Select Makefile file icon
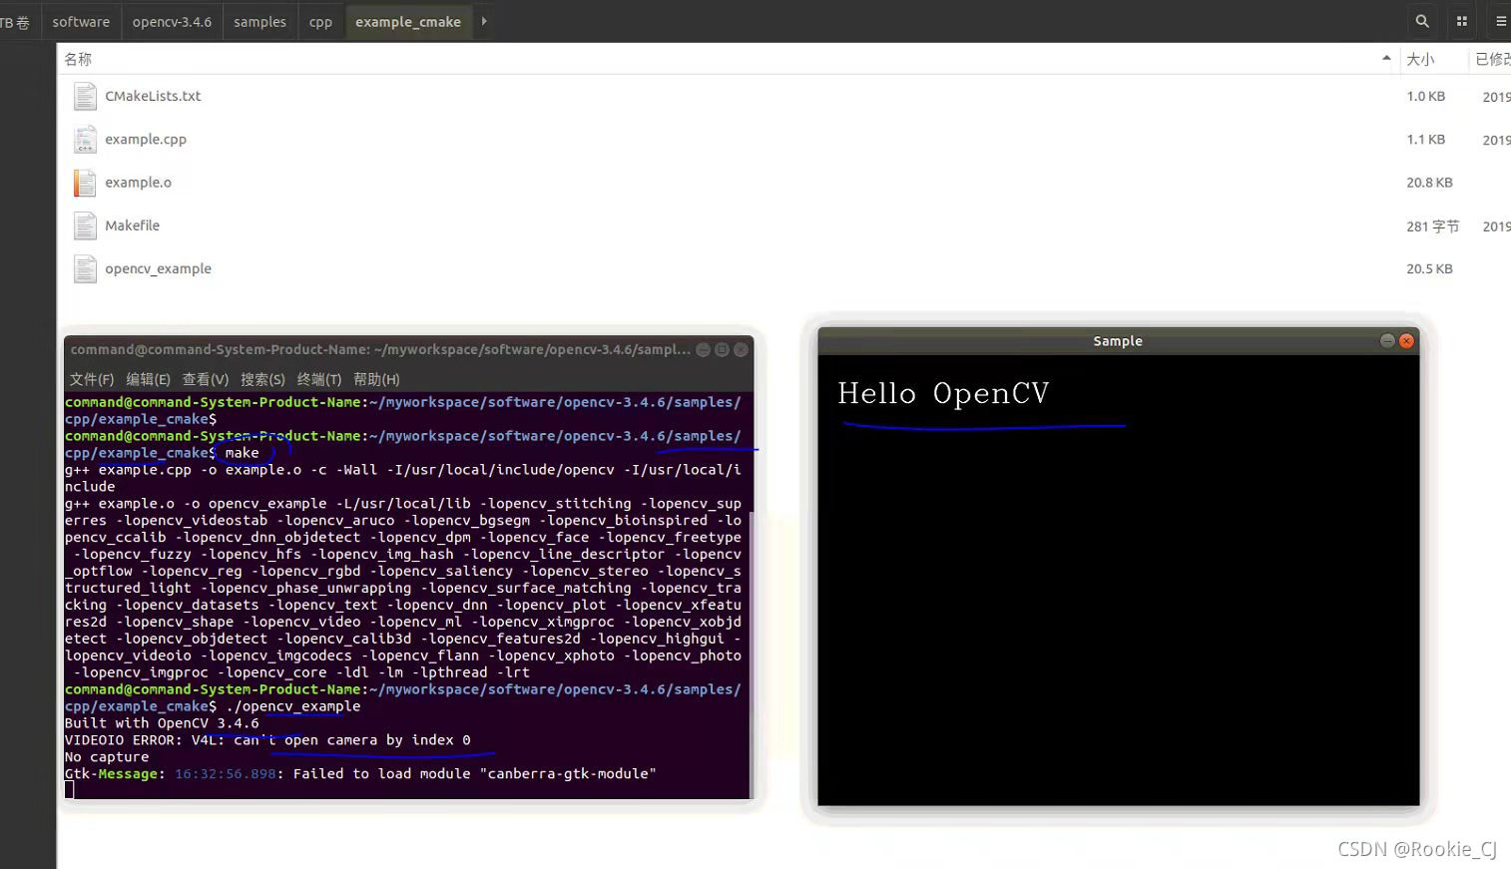This screenshot has height=869, width=1511. [85, 225]
